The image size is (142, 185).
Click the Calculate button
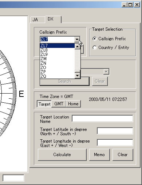[62, 155]
